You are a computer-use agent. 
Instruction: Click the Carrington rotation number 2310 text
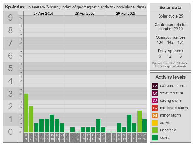pos(170,27)
